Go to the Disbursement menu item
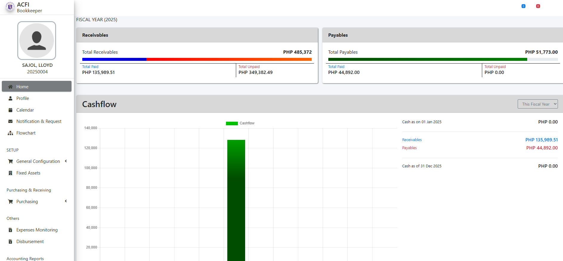This screenshot has height=261, width=563. [x=30, y=242]
